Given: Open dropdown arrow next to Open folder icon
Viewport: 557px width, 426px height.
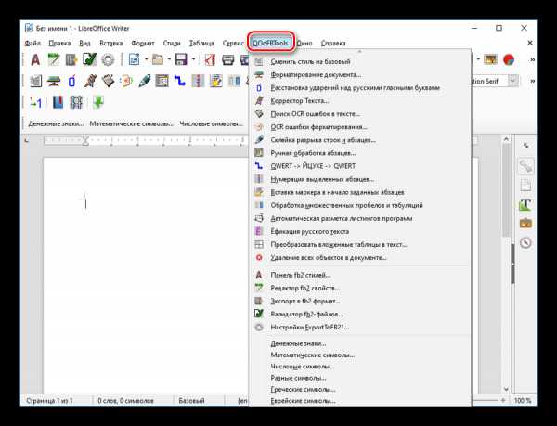Looking at the screenshot, I should (165, 60).
